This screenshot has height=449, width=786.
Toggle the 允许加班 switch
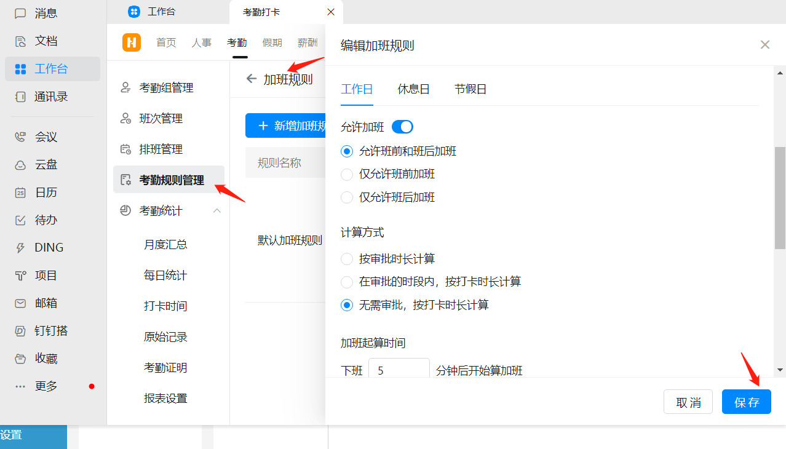[402, 127]
